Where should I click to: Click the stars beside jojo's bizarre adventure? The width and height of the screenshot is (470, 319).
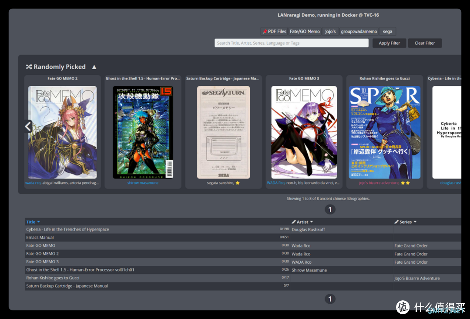click(x=405, y=183)
